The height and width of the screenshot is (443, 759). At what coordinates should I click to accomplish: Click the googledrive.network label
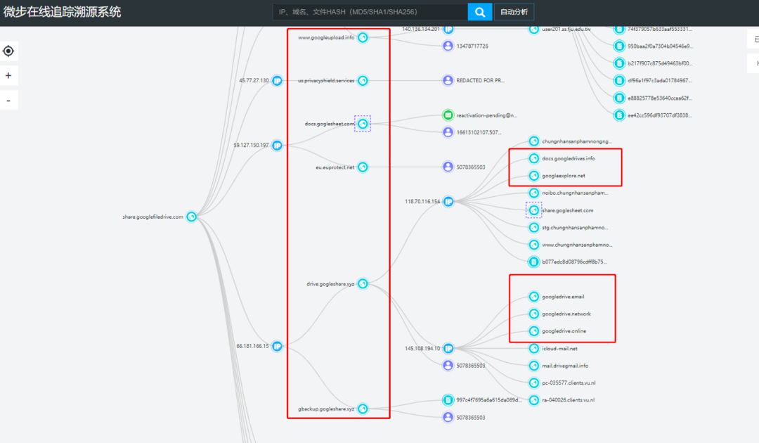coord(566,314)
